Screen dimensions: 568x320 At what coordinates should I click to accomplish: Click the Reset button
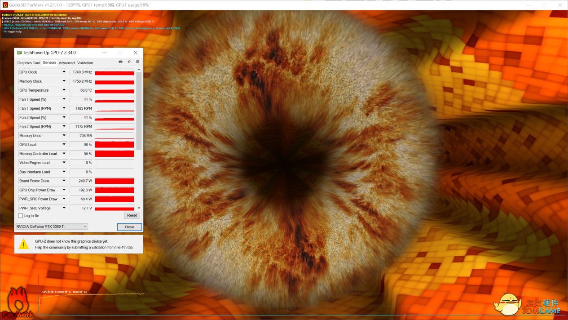(132, 216)
